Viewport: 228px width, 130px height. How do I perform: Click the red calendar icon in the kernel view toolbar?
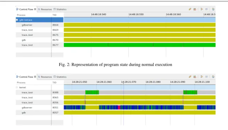coord(195,77)
